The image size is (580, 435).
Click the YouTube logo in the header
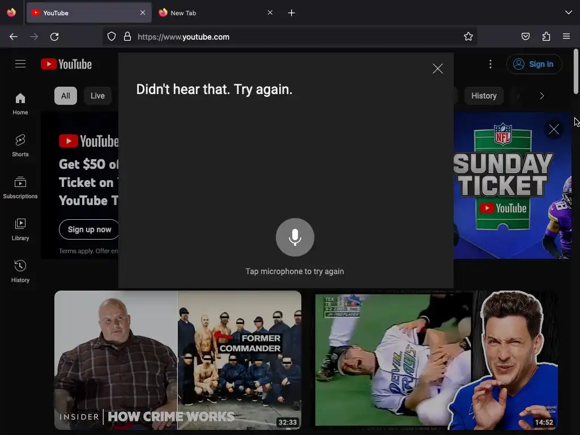pyautogui.click(x=66, y=64)
